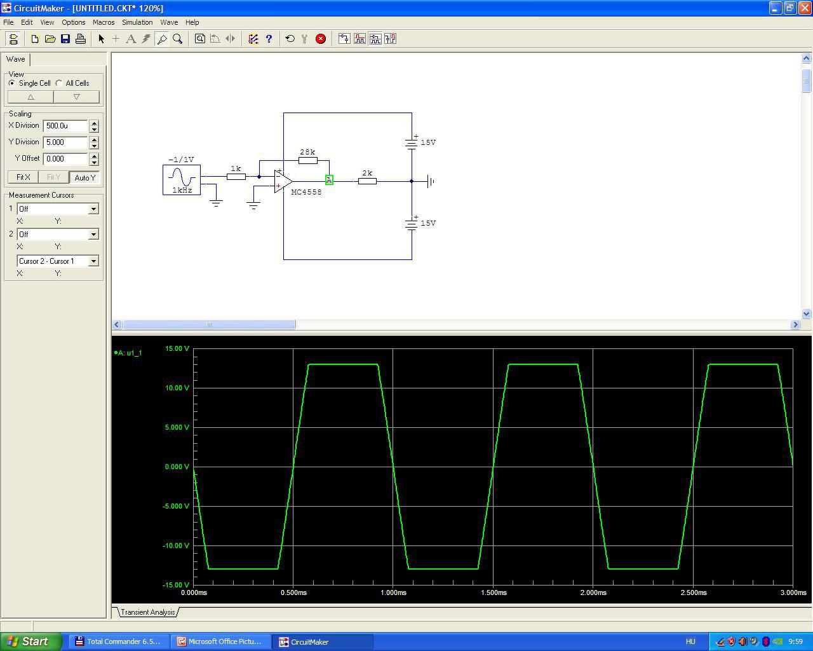Move to previous cell with up triangle
813x651 pixels.
30,97
